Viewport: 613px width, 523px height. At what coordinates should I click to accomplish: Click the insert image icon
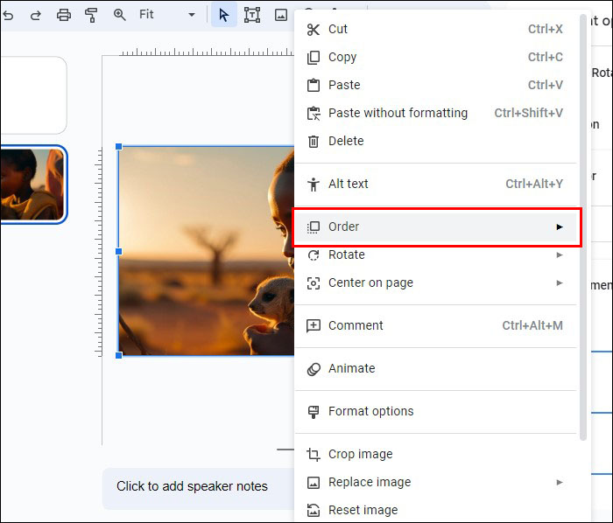281,15
